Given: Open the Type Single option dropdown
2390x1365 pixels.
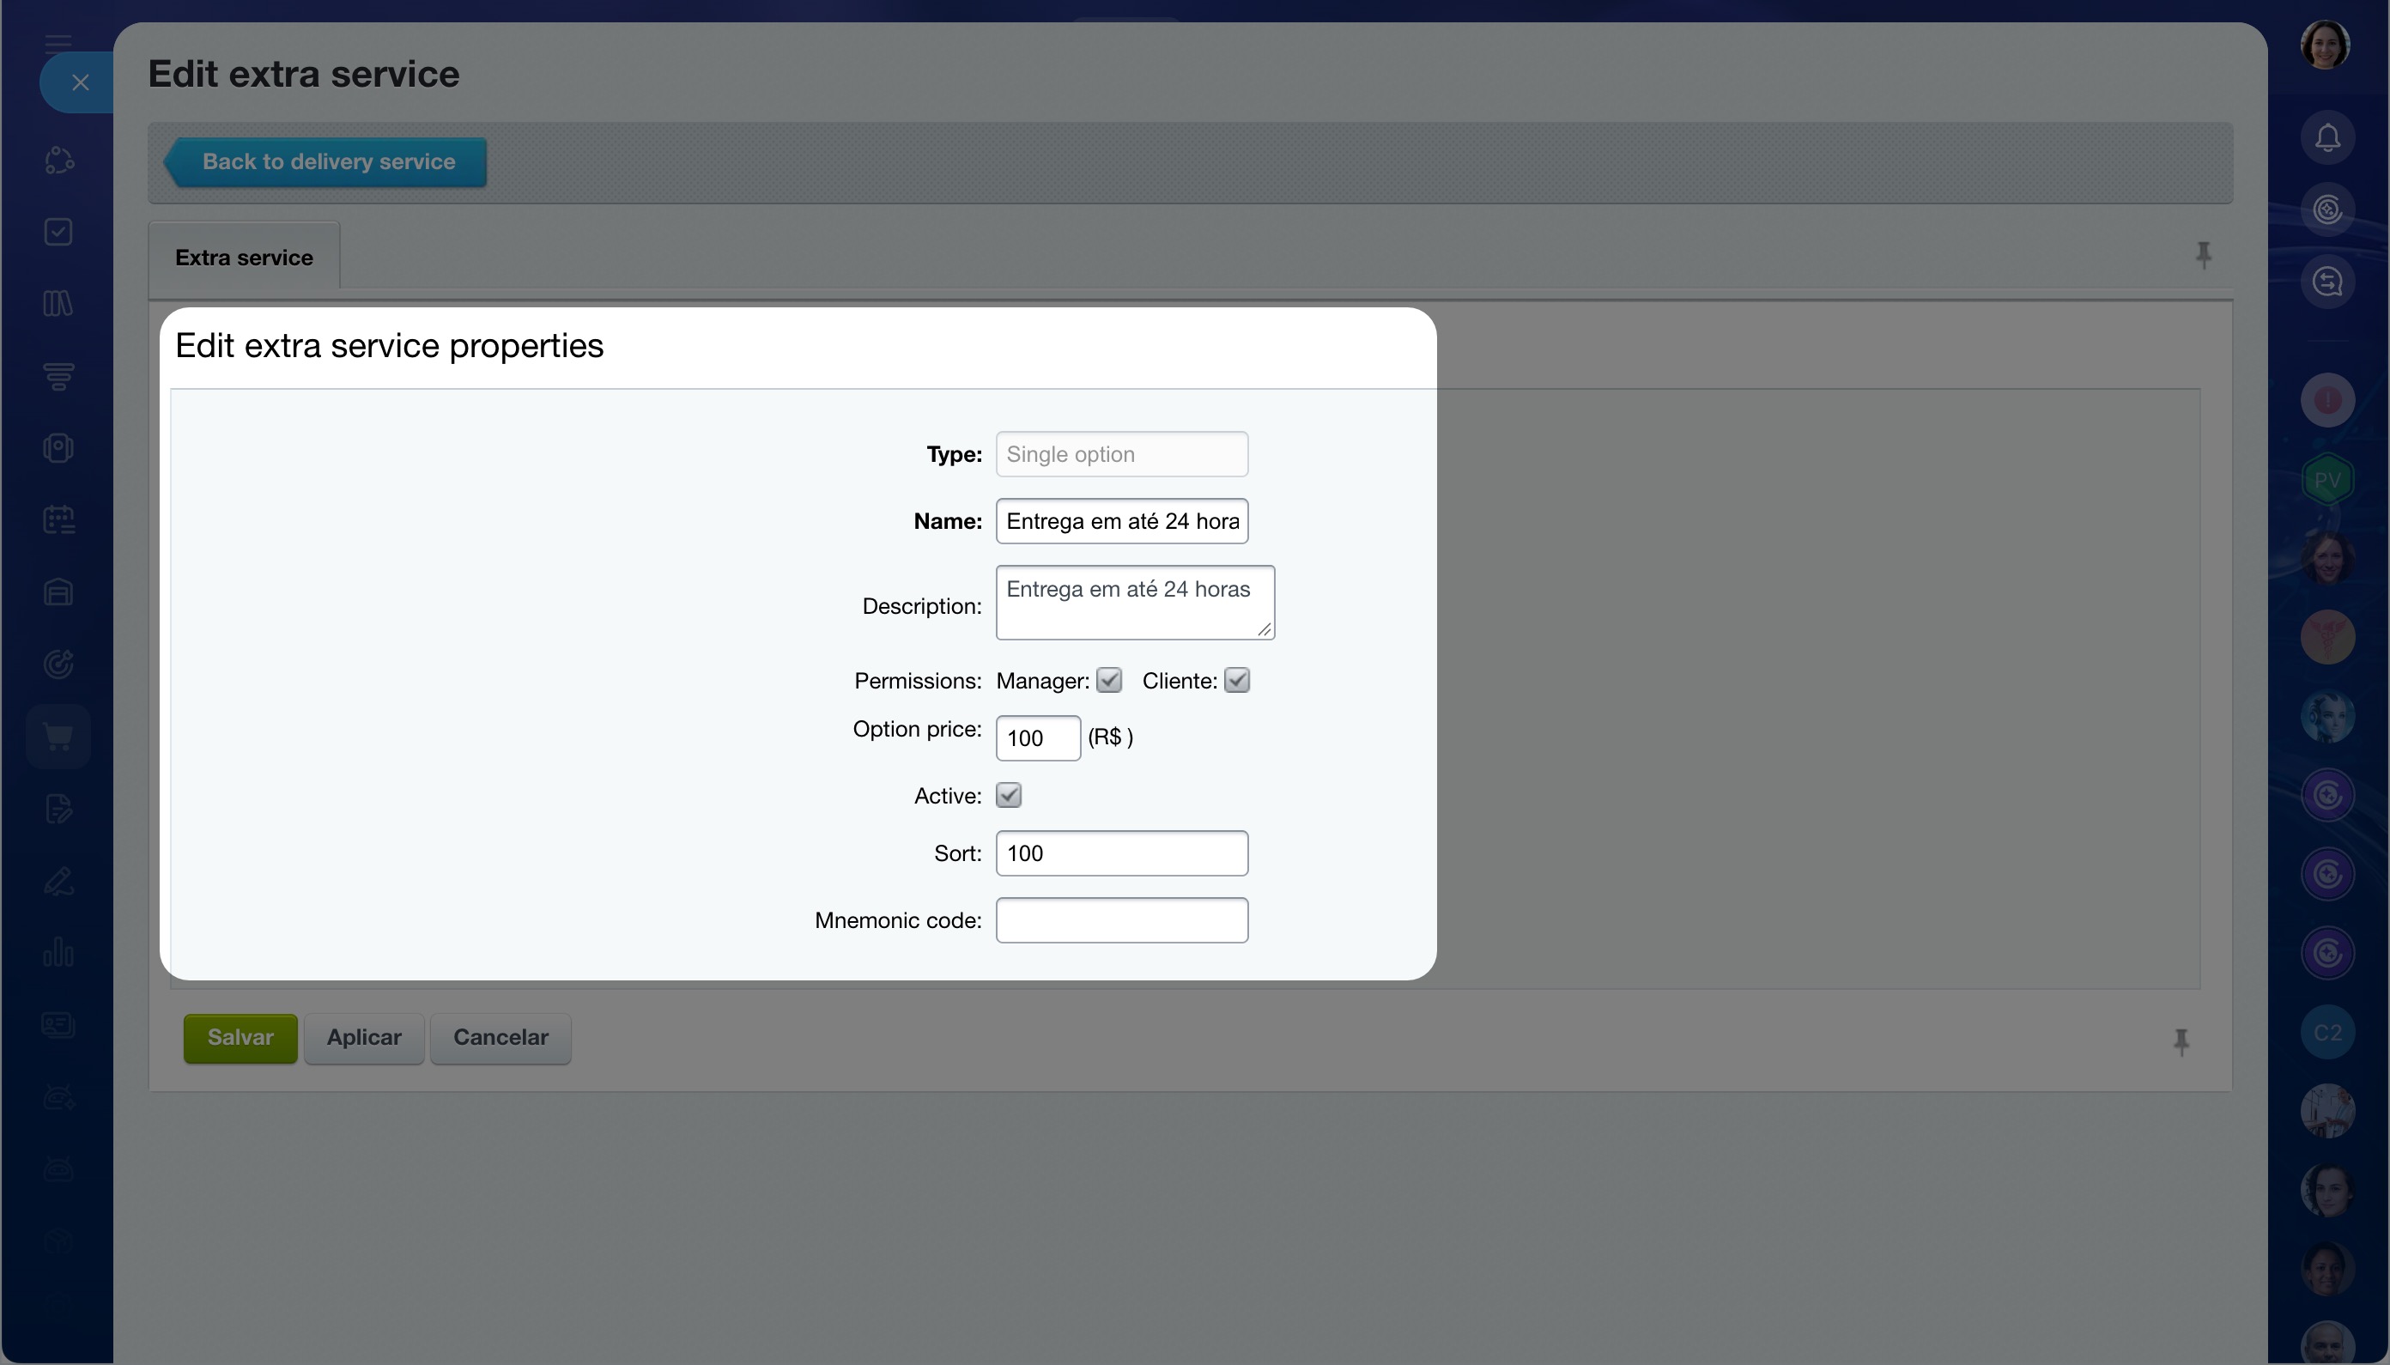Looking at the screenshot, I should [x=1122, y=454].
